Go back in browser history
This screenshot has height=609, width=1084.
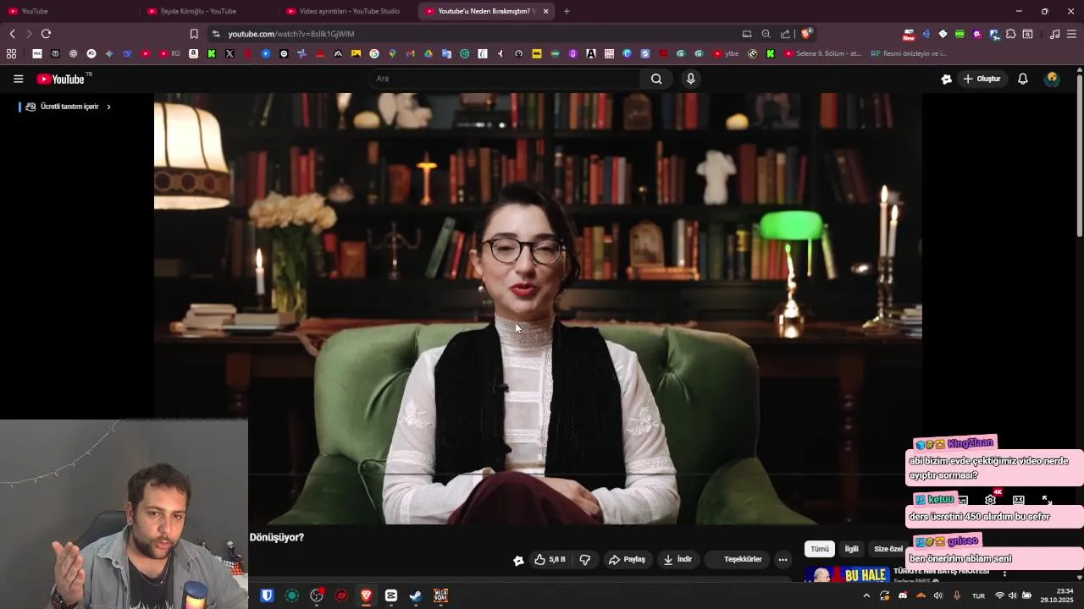[12, 34]
